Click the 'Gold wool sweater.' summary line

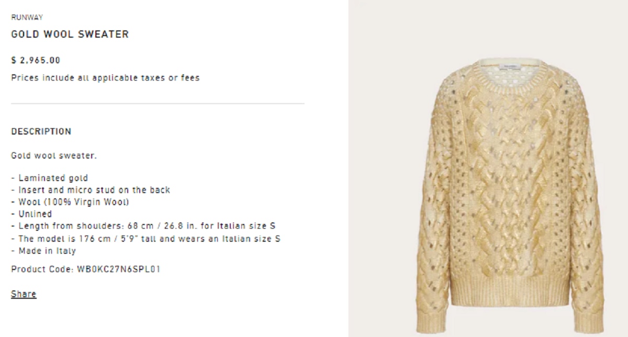pyautogui.click(x=54, y=155)
